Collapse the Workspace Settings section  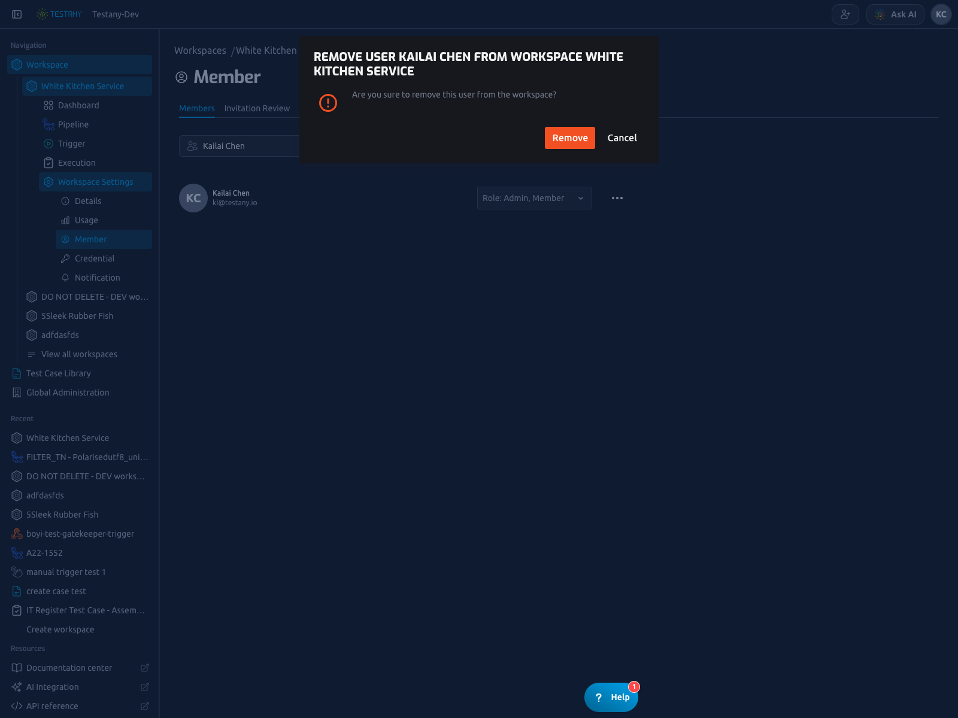(95, 182)
